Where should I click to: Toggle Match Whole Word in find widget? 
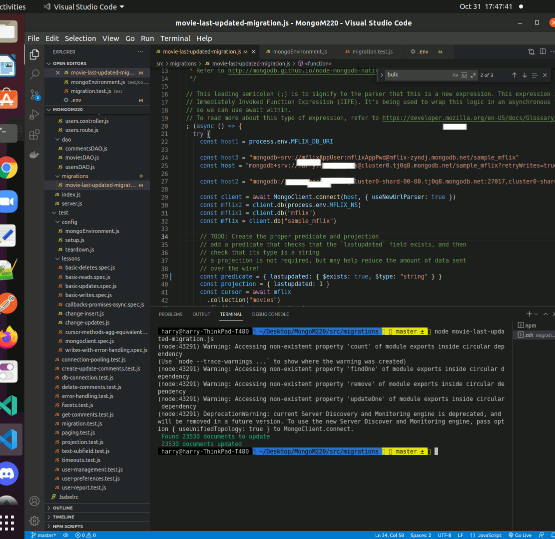point(464,75)
